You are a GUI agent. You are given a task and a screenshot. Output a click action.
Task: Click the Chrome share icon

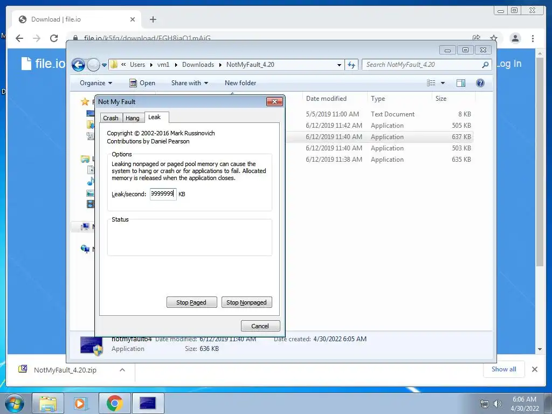click(x=477, y=38)
